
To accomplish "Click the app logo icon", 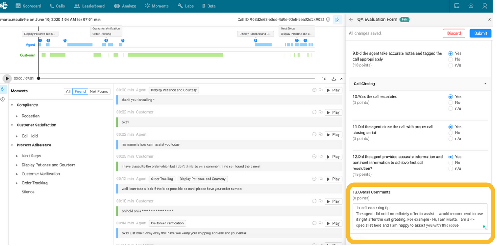I will [4, 6].
